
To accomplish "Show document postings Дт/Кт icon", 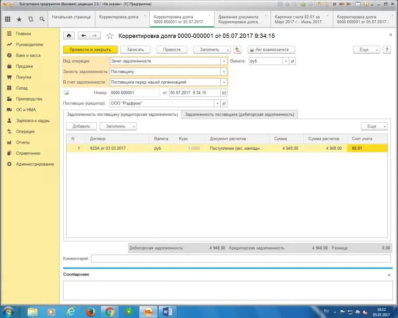I will click(237, 50).
